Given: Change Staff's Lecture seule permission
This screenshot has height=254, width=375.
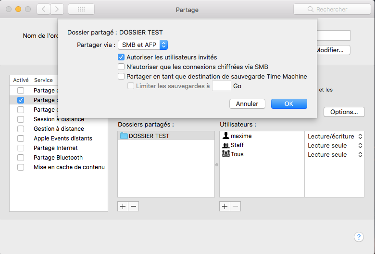Looking at the screenshot, I should coord(335,146).
